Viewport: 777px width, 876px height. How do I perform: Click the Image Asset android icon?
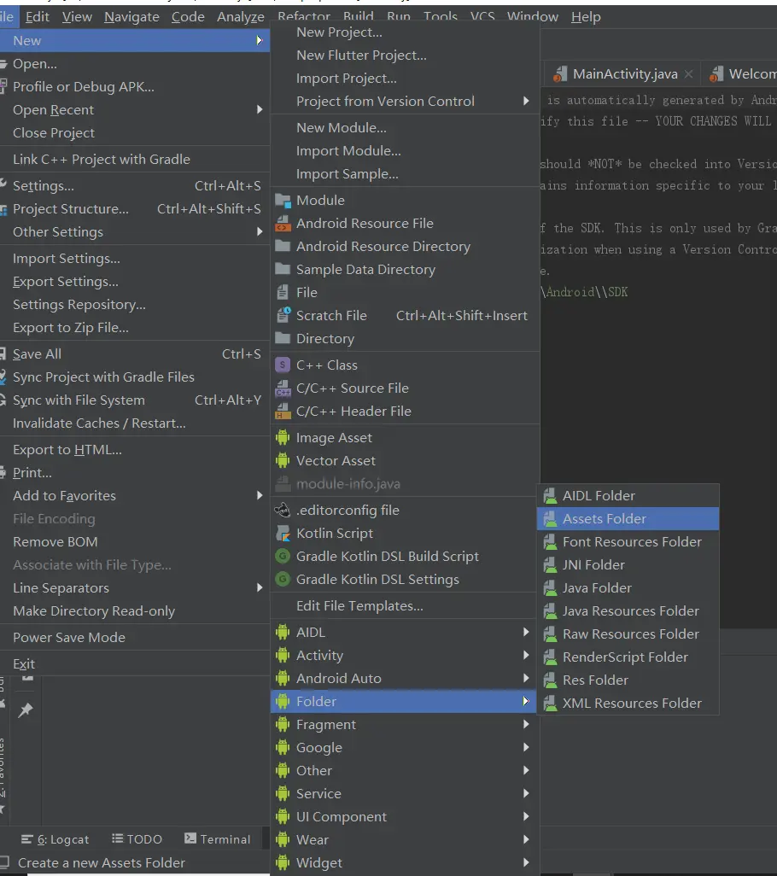283,437
